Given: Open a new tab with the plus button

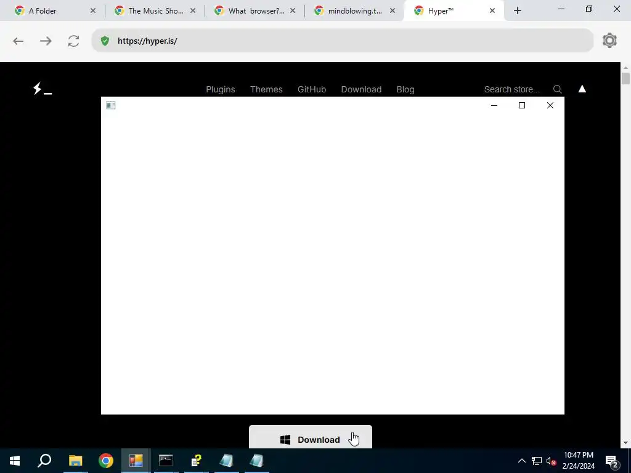Looking at the screenshot, I should coord(518,11).
